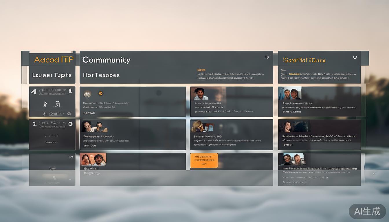Click the arrow-shaped A icon in first sidebar card

(x=34, y=91)
